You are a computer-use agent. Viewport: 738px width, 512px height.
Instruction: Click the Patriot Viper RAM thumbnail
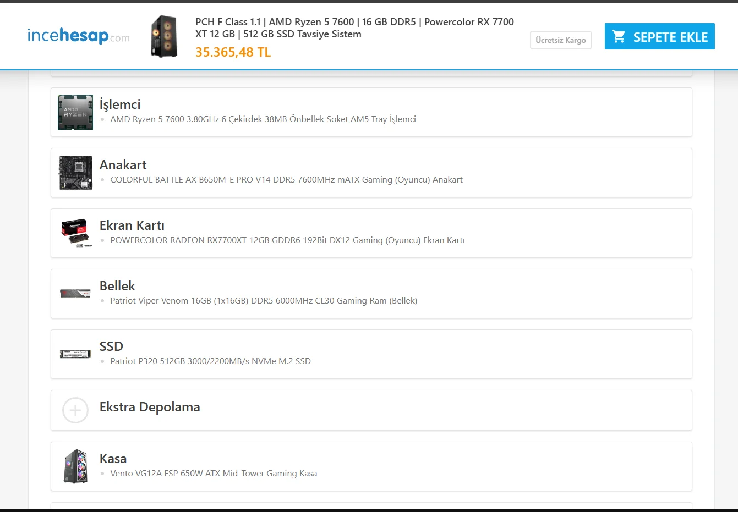(x=75, y=294)
